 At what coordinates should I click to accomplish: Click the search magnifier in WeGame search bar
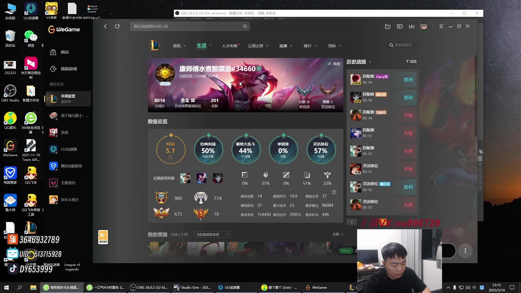[245, 26]
